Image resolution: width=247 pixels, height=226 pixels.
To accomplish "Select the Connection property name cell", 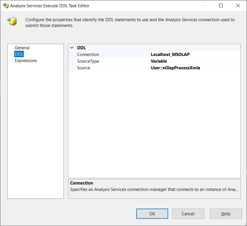I will click(x=88, y=55).
